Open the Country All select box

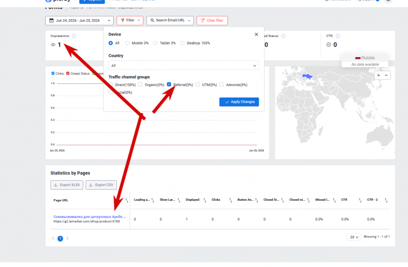[184, 66]
